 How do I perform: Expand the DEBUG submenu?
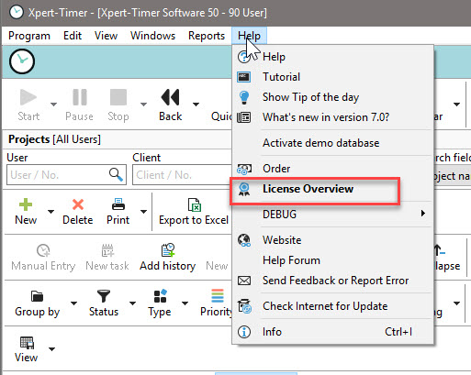pos(332,215)
